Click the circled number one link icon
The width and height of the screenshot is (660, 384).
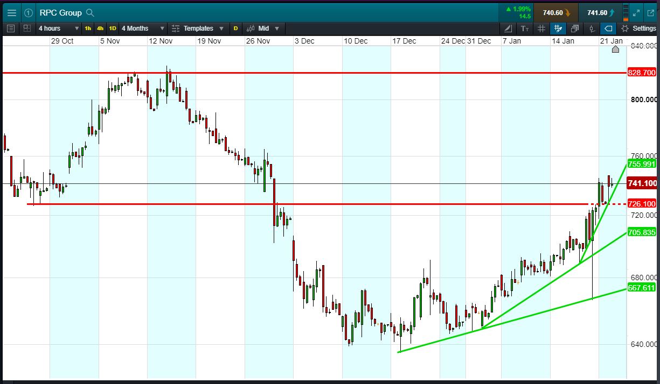coord(29,12)
